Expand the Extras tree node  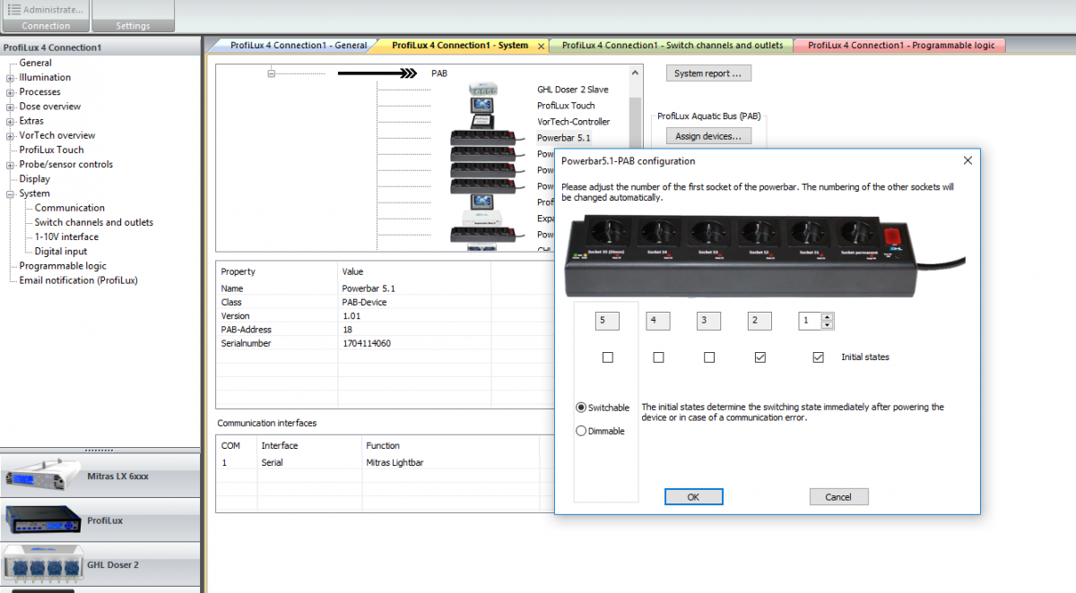tap(10, 121)
